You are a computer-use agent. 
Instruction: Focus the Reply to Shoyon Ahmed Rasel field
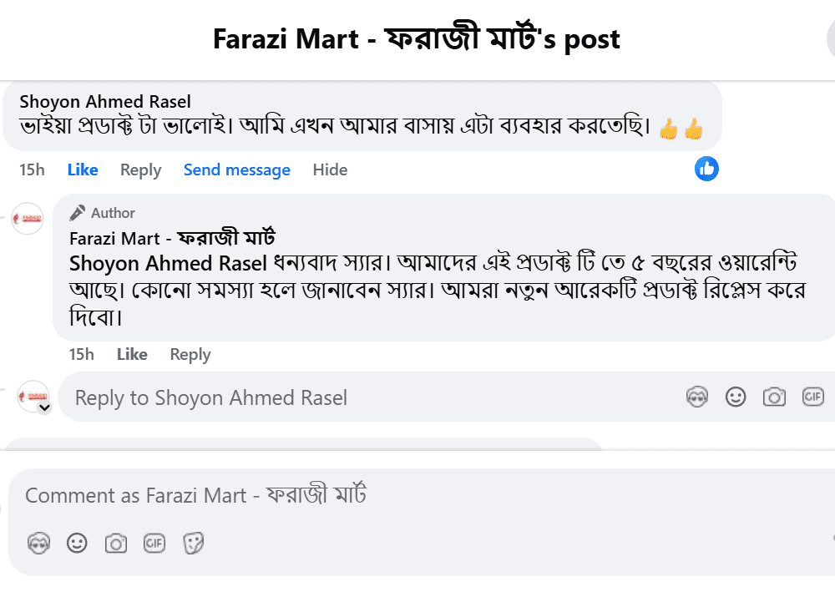point(446,397)
